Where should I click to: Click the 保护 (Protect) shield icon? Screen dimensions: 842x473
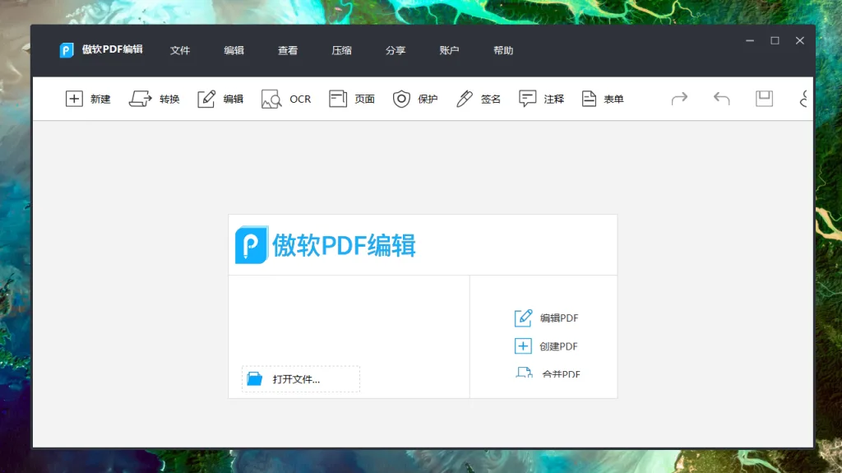coord(401,99)
